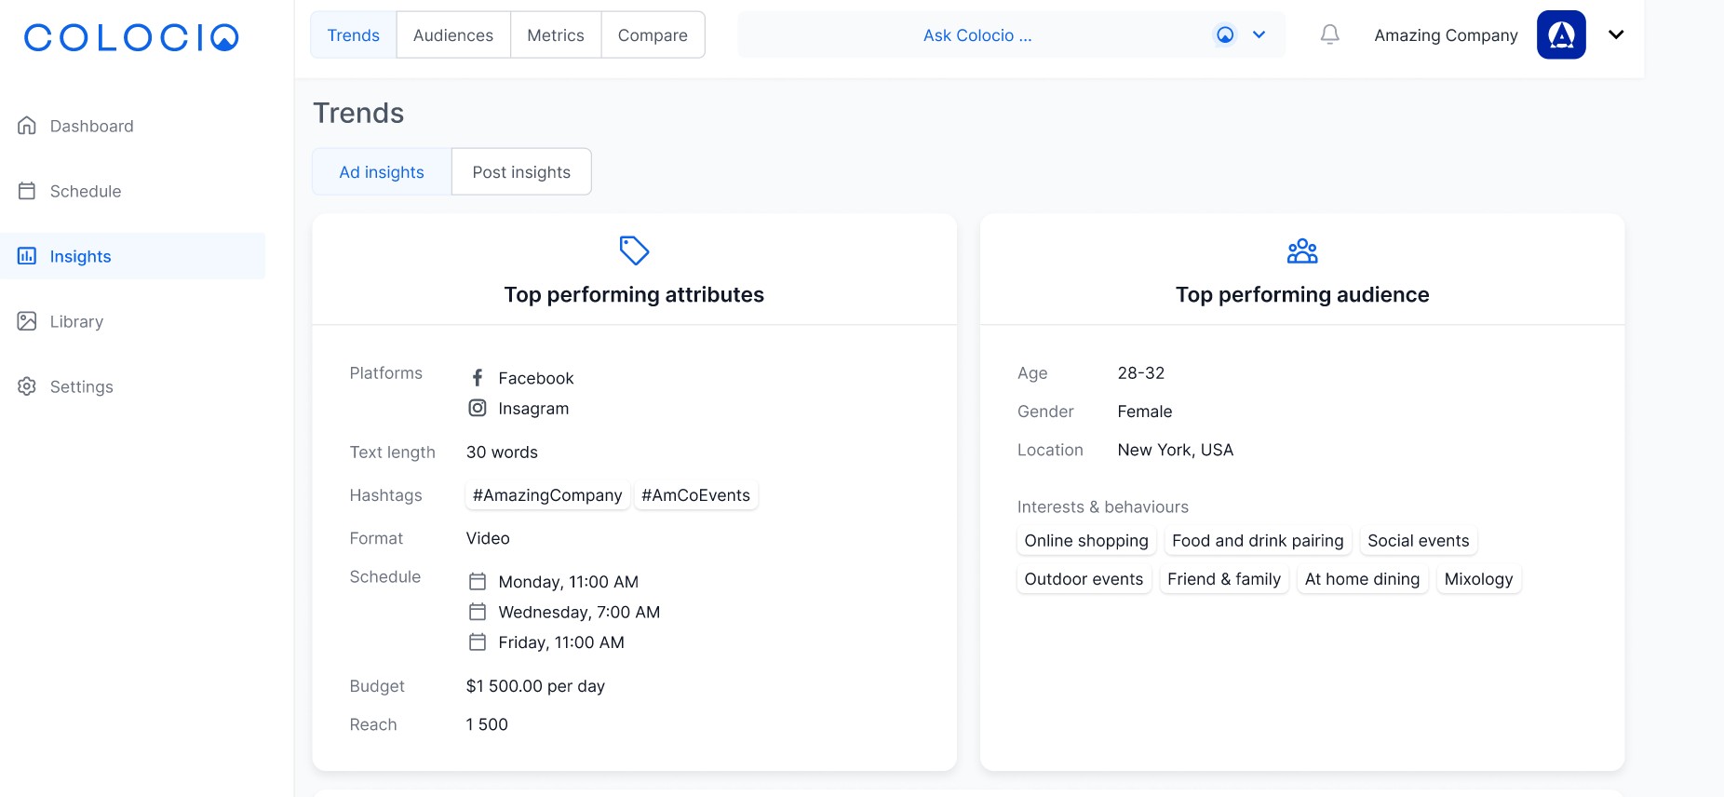The height and width of the screenshot is (797, 1724).
Task: Expand the Ask Colocio dropdown chevron
Action: coord(1259,35)
